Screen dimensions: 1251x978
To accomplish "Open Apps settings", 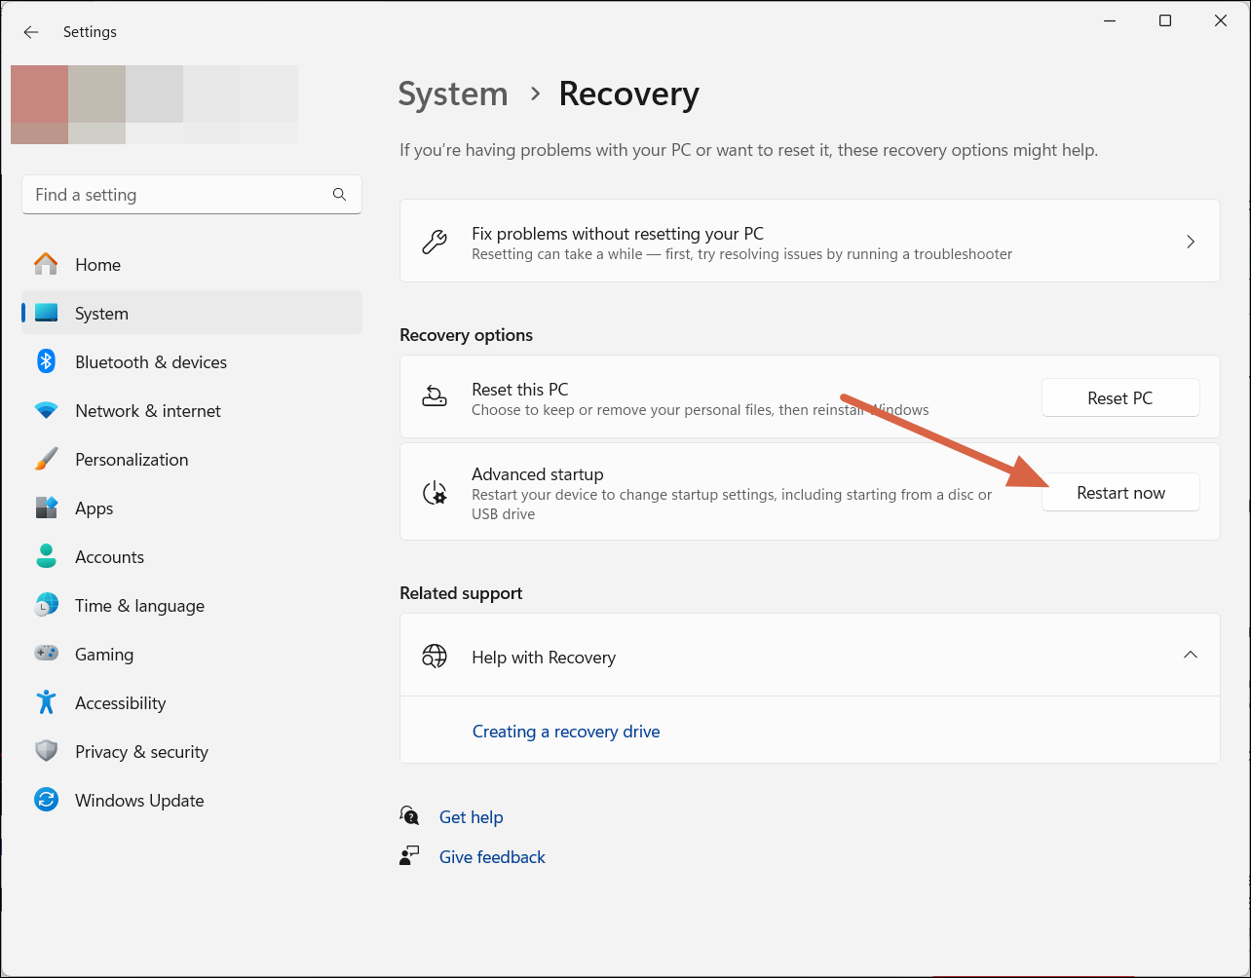I will click(94, 508).
